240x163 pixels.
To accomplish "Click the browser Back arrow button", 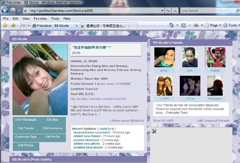I will pos(5,11).
